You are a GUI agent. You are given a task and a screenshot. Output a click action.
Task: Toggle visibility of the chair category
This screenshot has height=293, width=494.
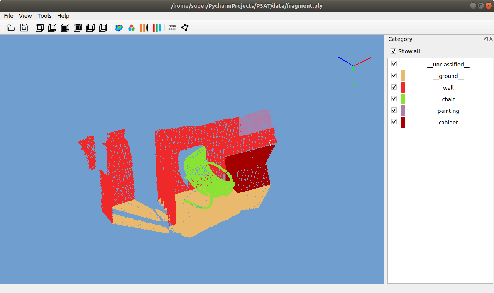[394, 99]
